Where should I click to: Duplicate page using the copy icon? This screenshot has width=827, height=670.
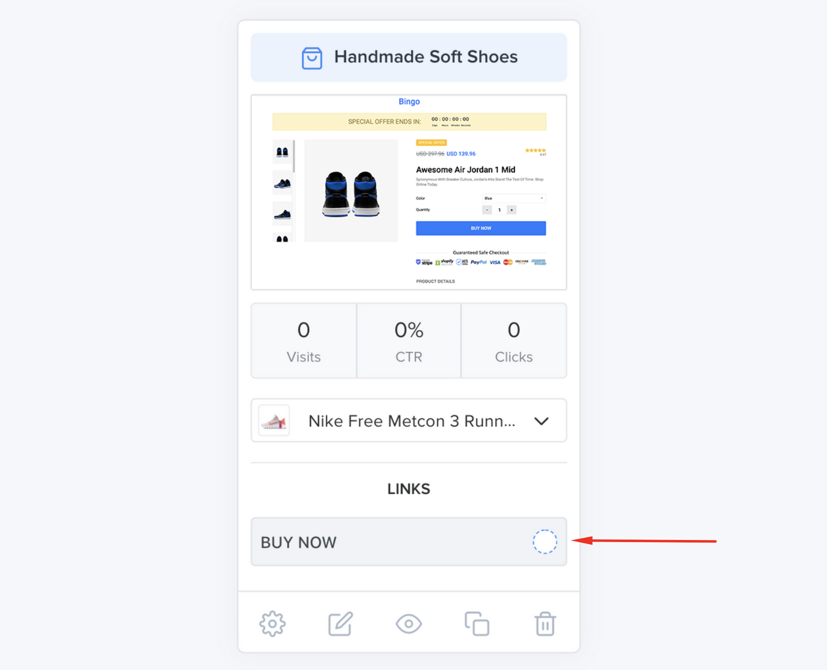(x=477, y=623)
